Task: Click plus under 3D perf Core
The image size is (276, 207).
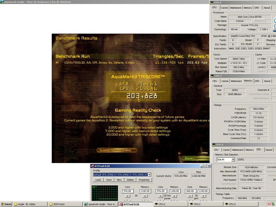Action: pos(190,196)
